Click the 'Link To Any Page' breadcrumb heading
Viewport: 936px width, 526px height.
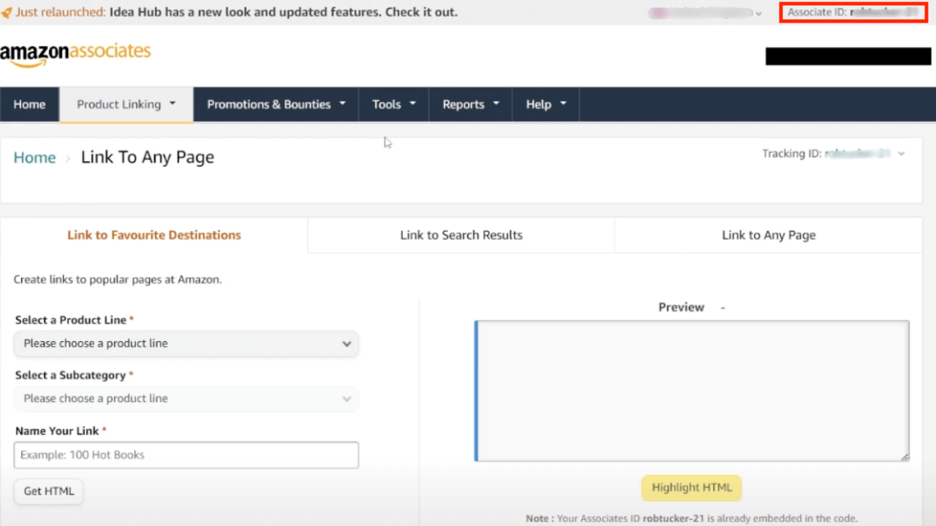pos(148,157)
